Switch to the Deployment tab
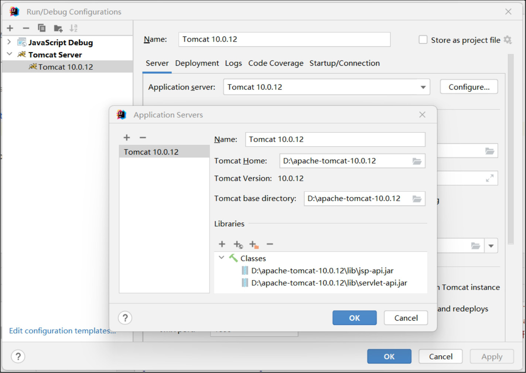The image size is (526, 373). [197, 63]
